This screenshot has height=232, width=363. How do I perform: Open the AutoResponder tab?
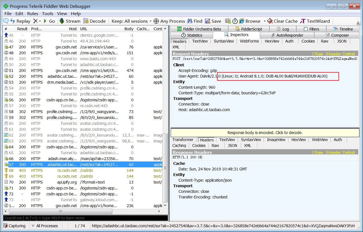[x=287, y=35]
